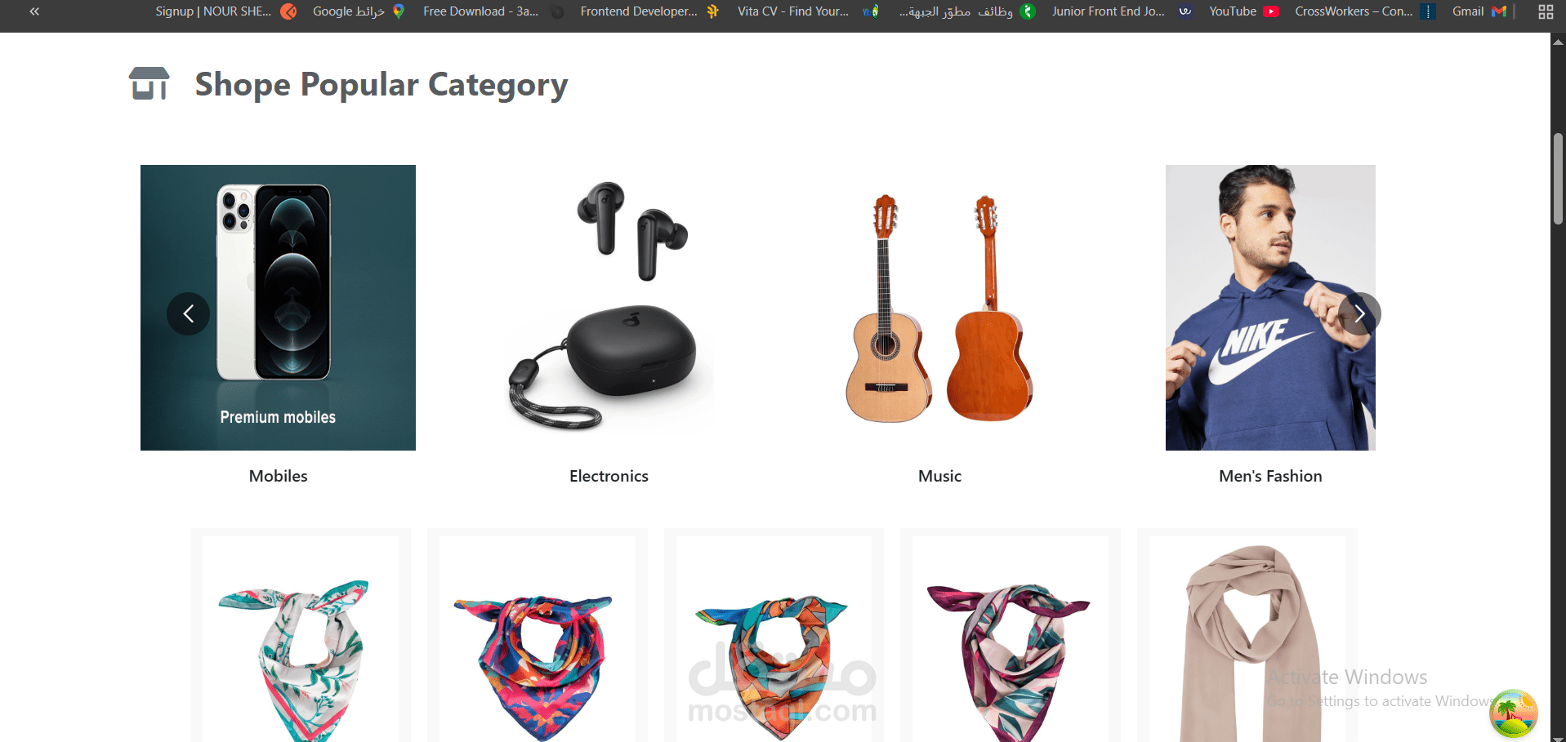Open the all bookmarks grid icon
The image size is (1566, 742).
tap(1546, 11)
